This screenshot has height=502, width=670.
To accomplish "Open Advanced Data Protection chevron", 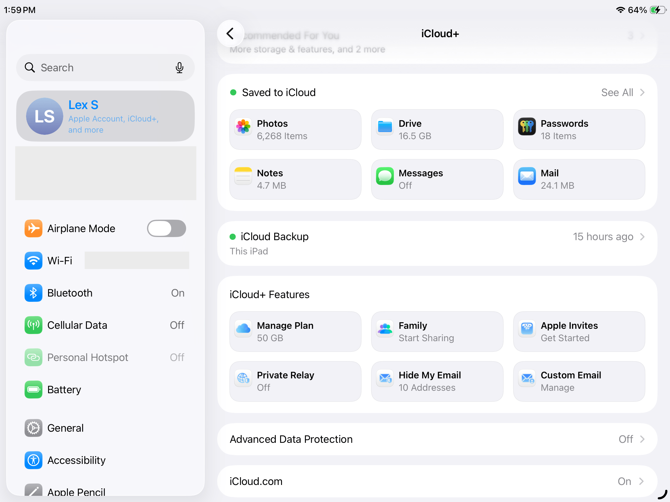I will (642, 439).
